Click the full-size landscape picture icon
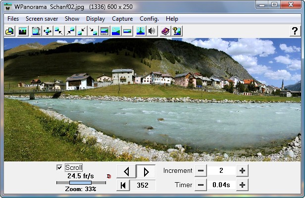Image resolution: width=305 pixels, height=198 pixels. tap(116, 31)
